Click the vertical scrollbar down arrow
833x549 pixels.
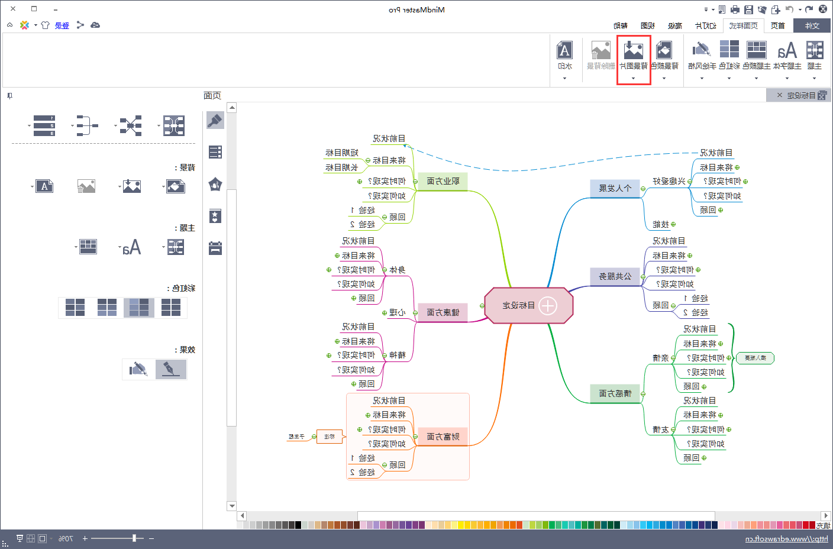point(232,506)
